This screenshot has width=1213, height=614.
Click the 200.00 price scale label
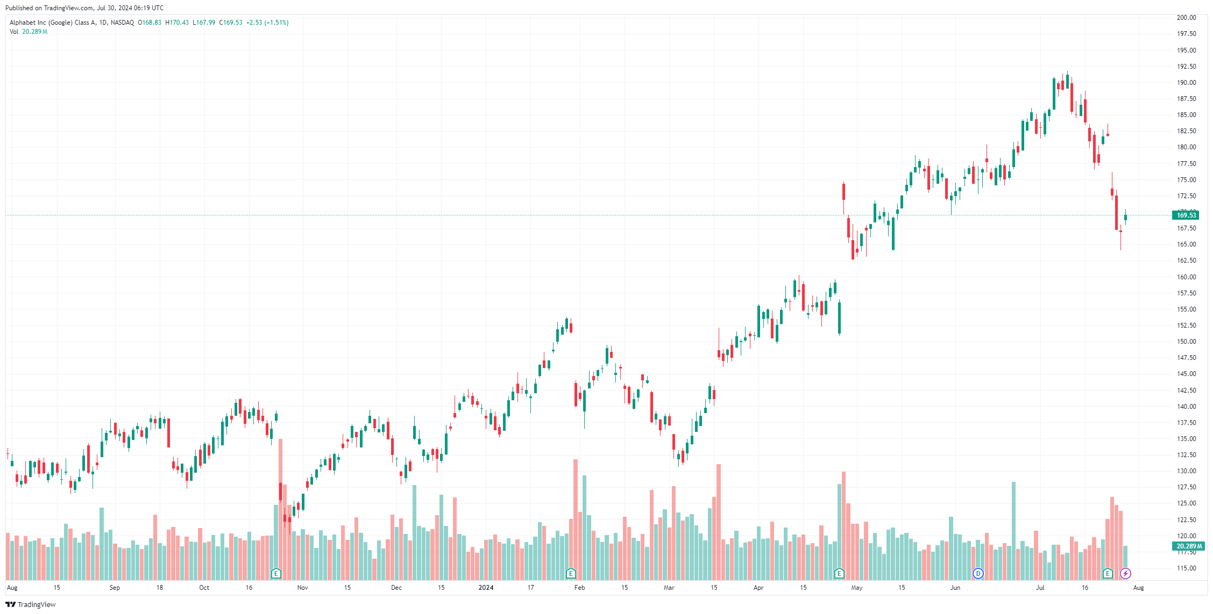coord(1186,18)
